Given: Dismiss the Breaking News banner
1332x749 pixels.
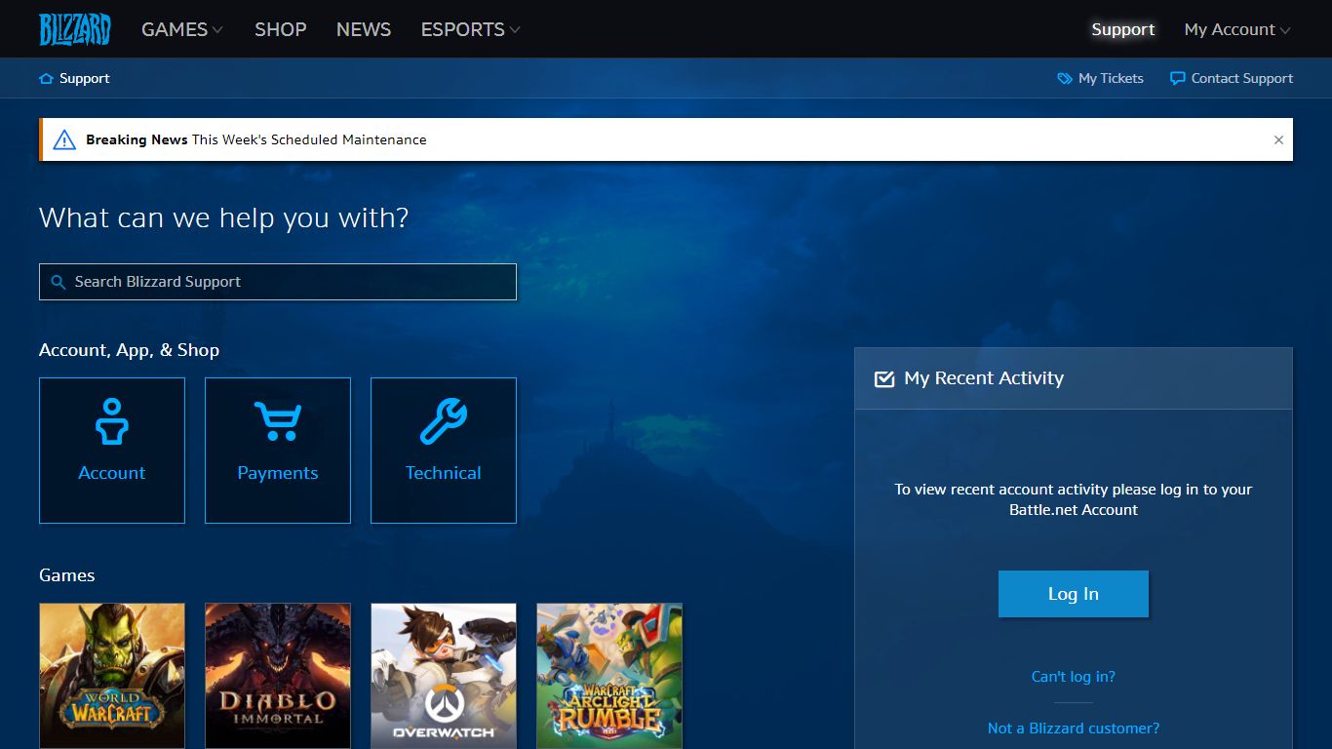Looking at the screenshot, I should point(1278,139).
